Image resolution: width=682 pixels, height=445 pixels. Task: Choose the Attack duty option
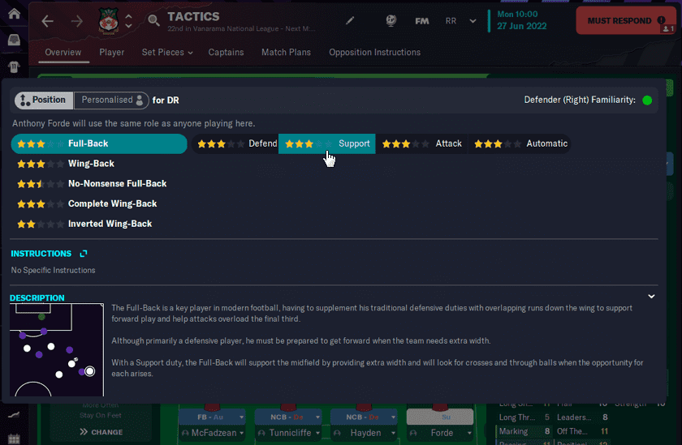click(421, 143)
